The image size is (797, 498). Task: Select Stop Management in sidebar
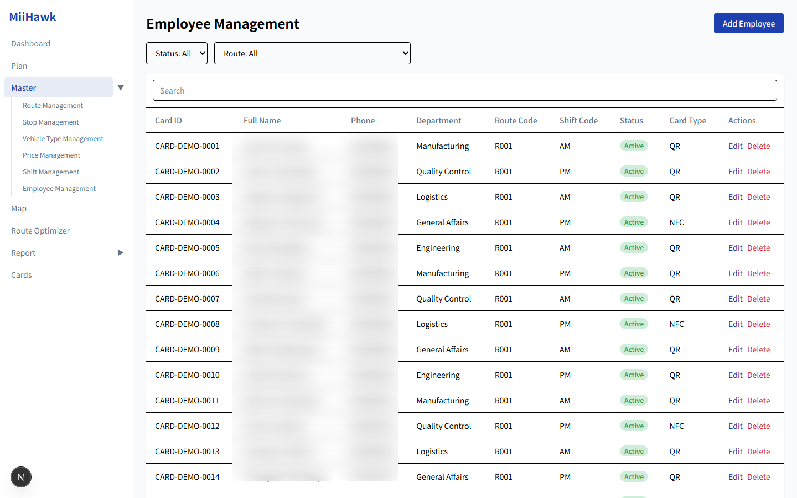coord(51,122)
